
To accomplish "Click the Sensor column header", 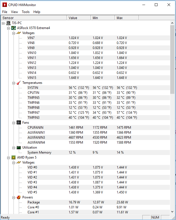I will click(34, 18).
